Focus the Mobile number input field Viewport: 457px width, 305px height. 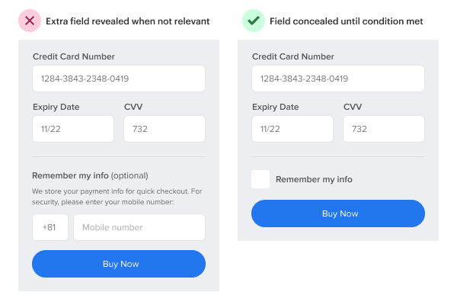pos(139,227)
